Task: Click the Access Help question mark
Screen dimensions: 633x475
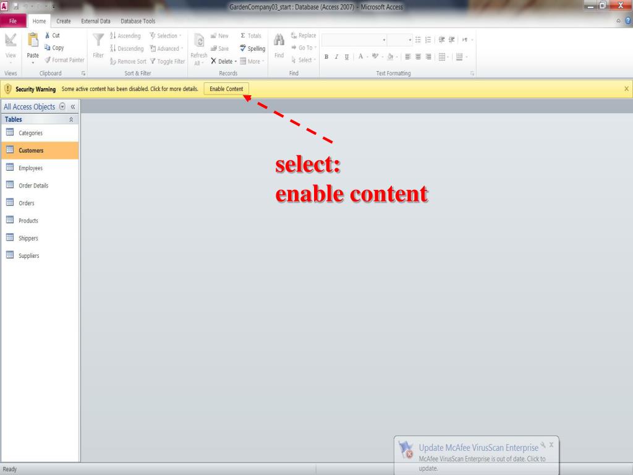Action: pyautogui.click(x=628, y=21)
